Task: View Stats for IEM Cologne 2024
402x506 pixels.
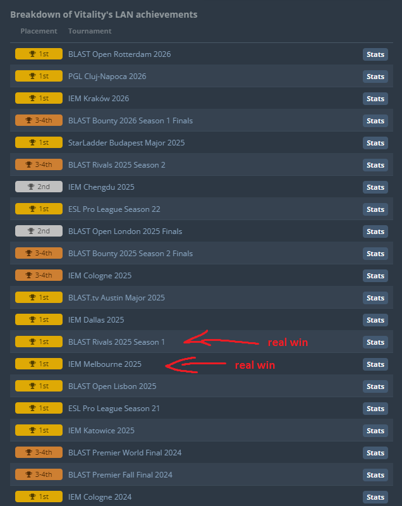Action: click(375, 497)
